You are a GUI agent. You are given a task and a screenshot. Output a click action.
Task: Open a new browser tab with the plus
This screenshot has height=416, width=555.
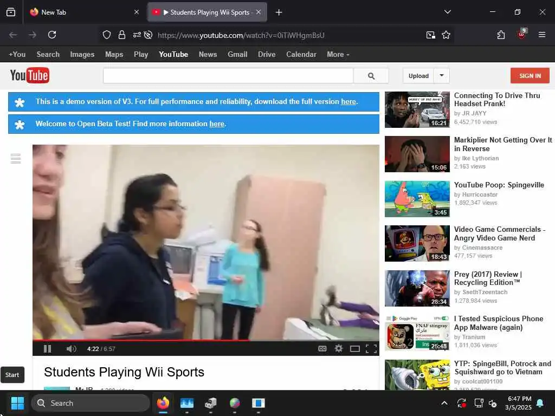click(x=279, y=12)
